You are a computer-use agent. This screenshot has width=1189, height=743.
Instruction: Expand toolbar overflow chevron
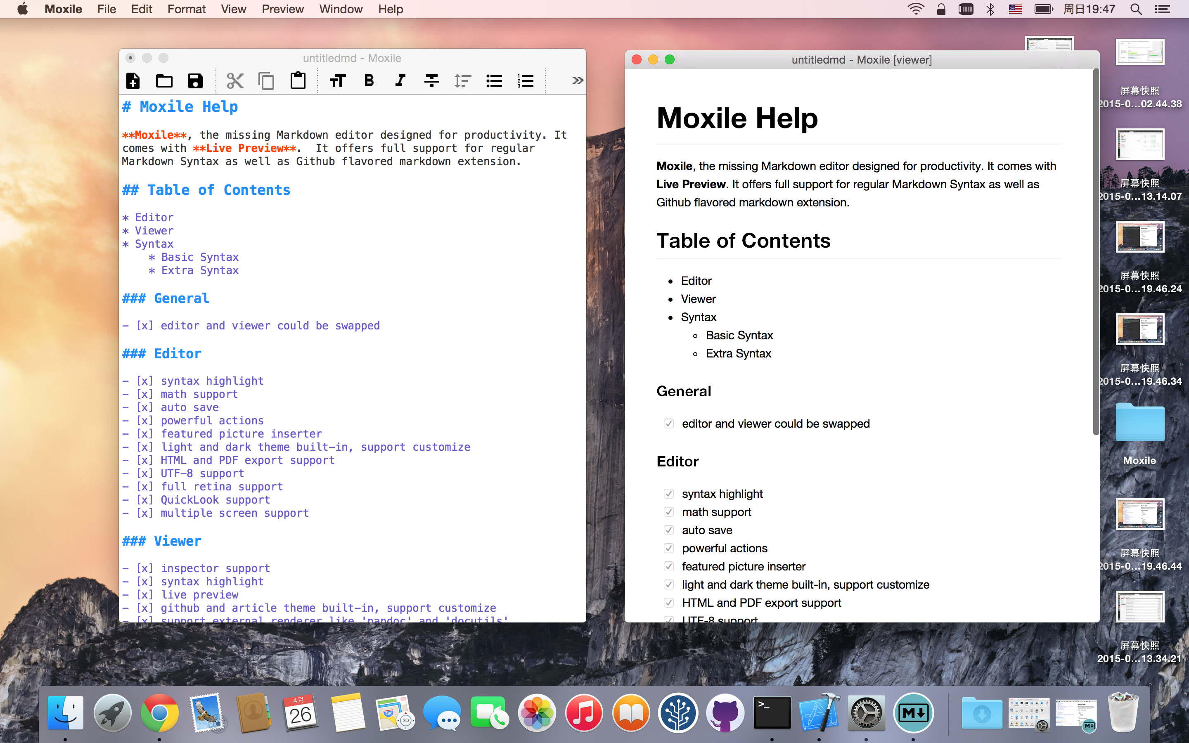point(577,80)
